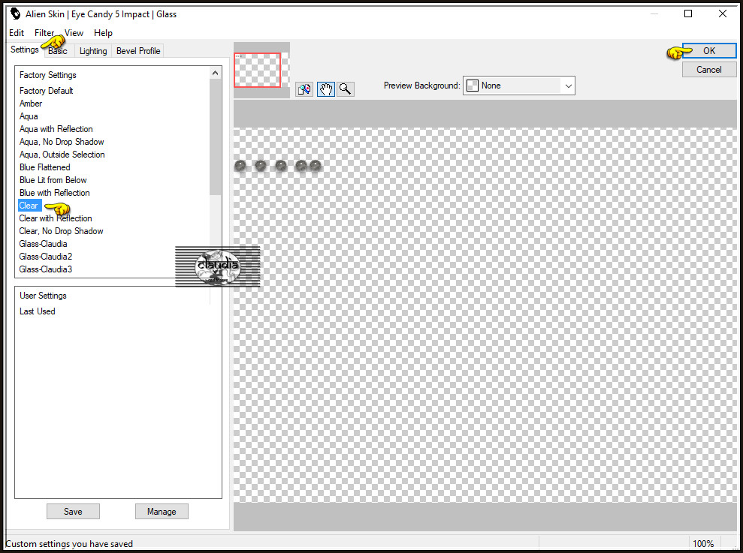
Task: Click the 100% zoom value in status bar
Action: [x=703, y=543]
